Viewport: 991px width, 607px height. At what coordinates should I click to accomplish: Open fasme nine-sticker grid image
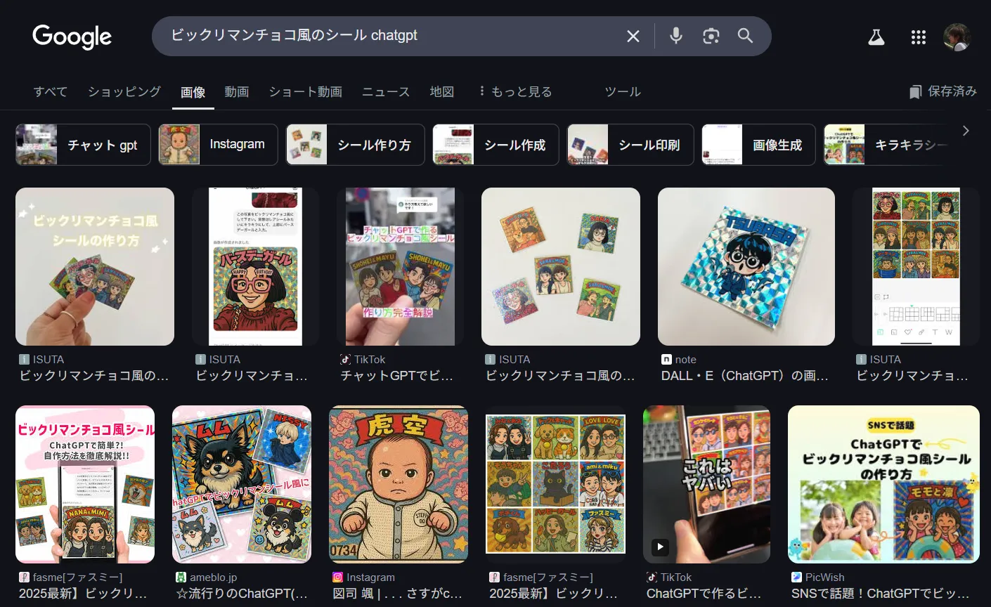click(555, 484)
